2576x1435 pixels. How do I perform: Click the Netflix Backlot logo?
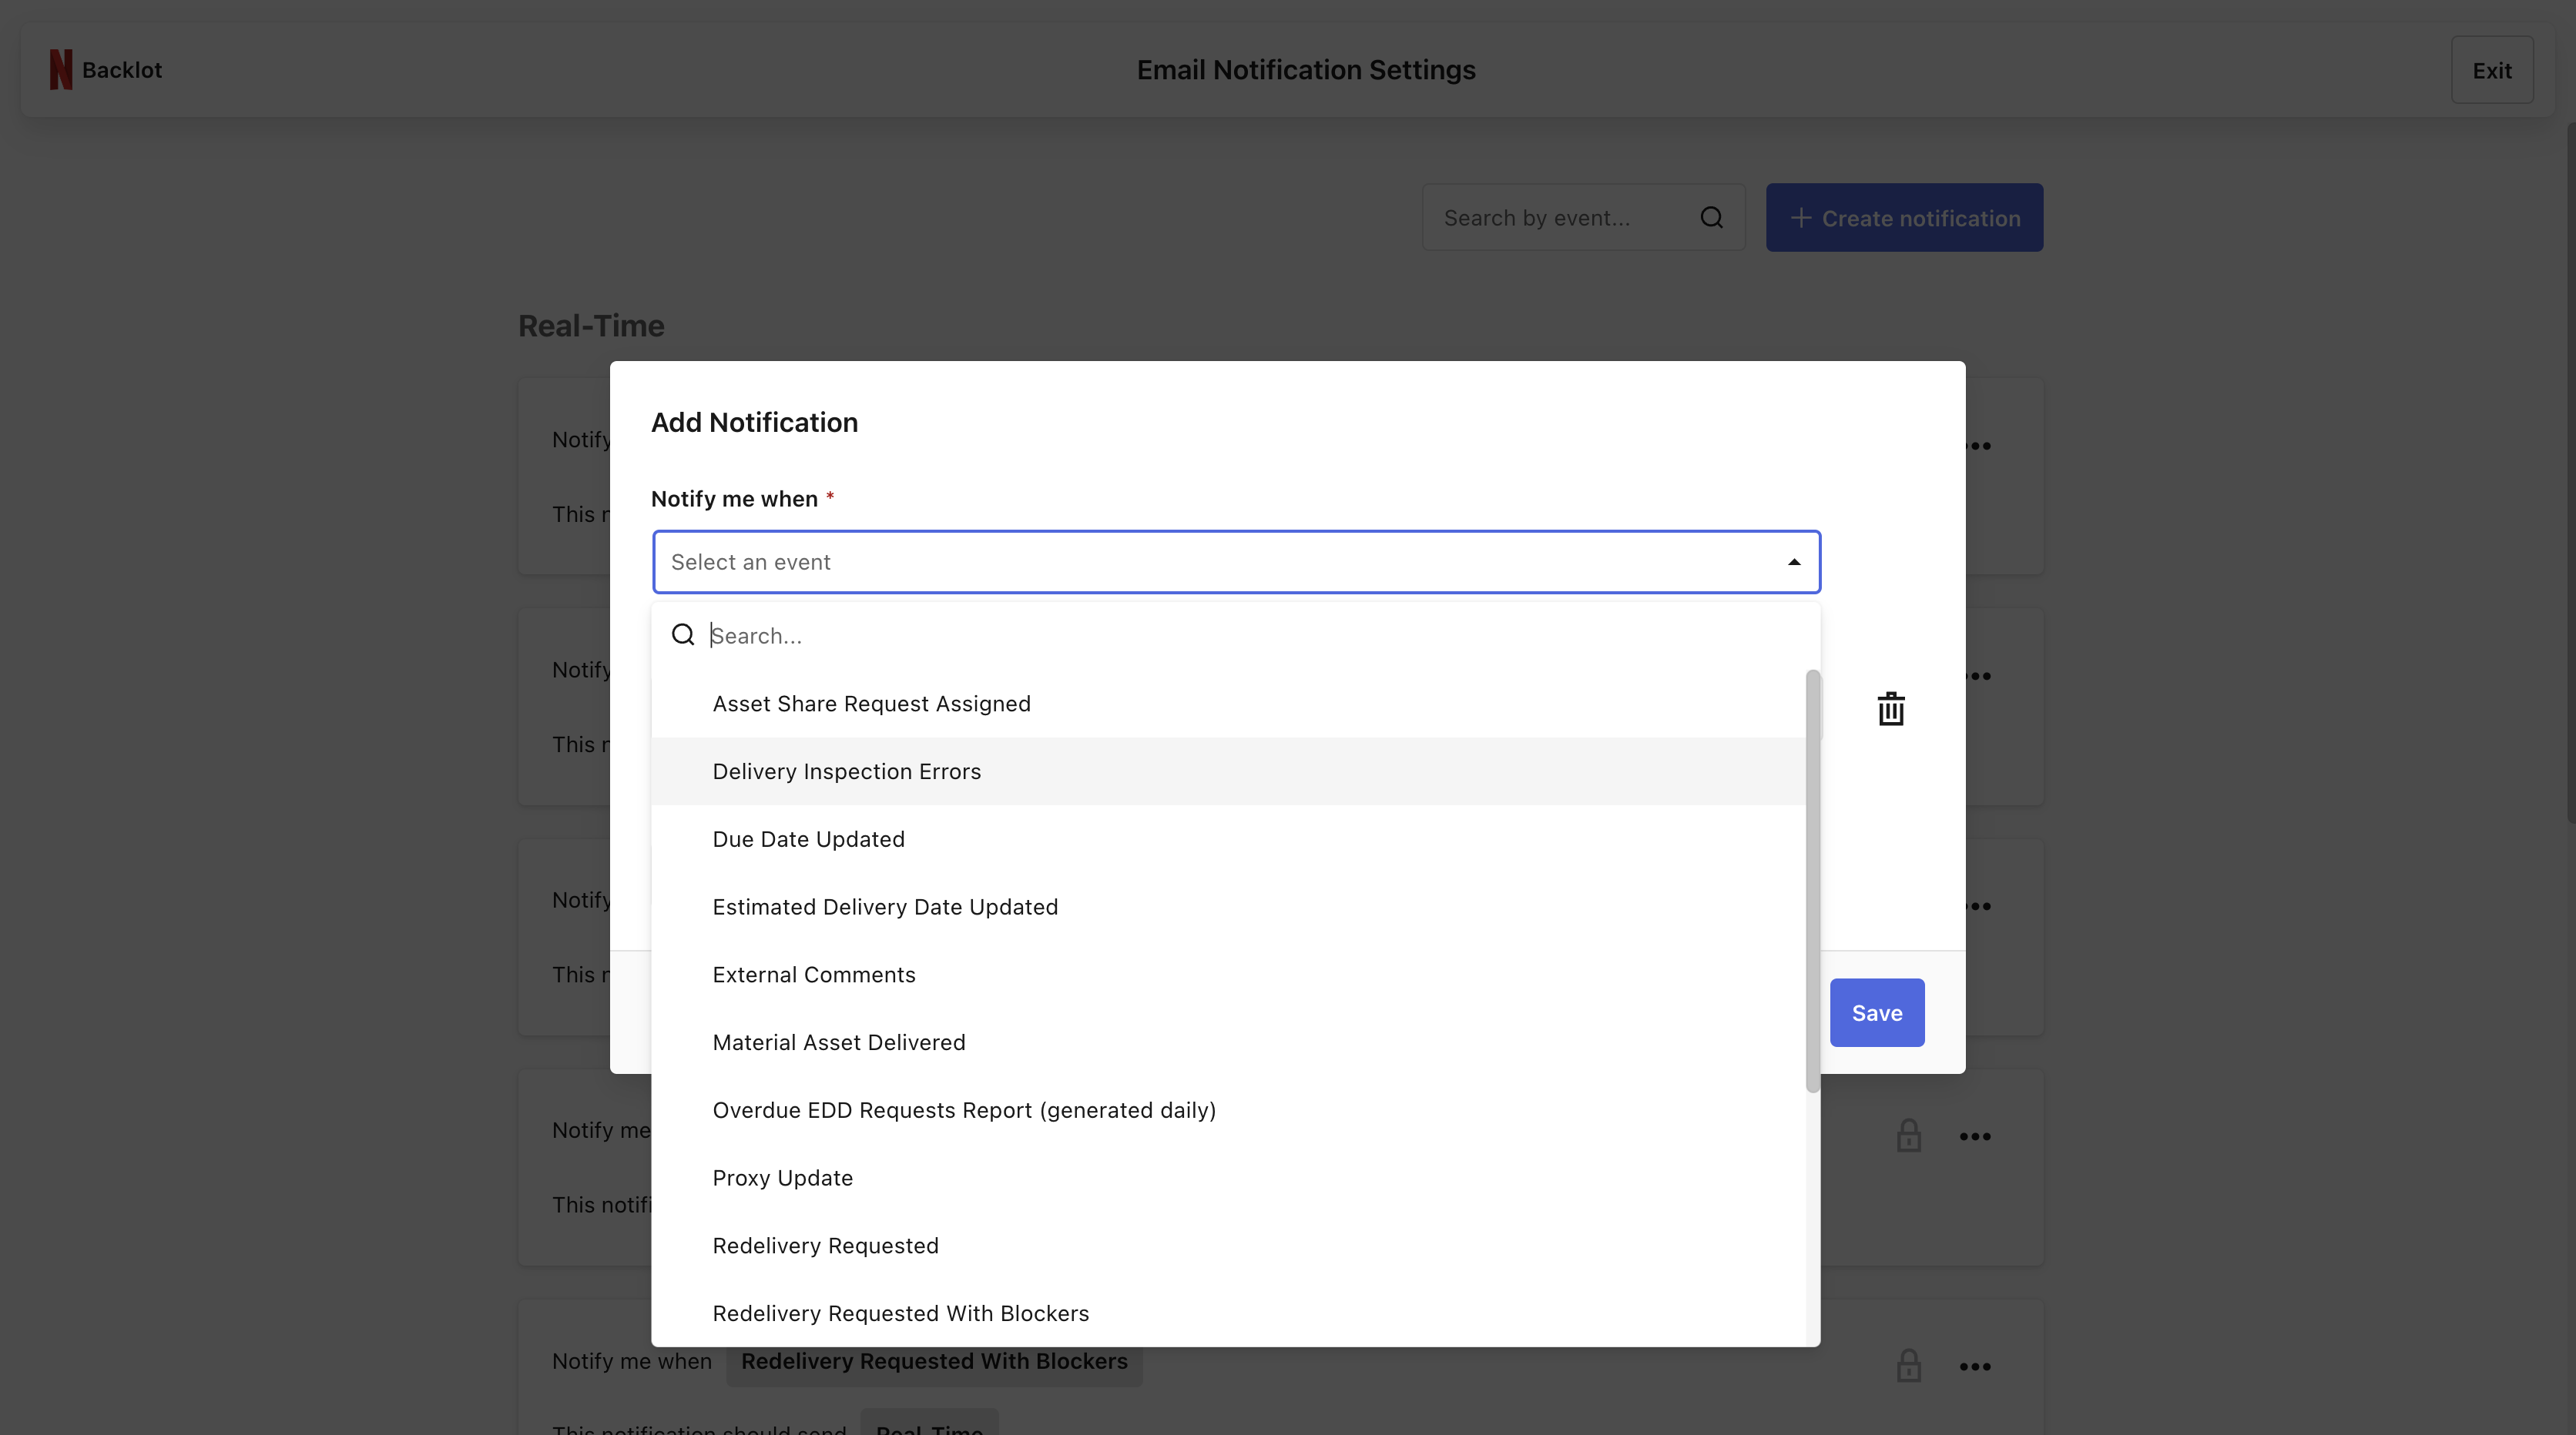point(105,70)
